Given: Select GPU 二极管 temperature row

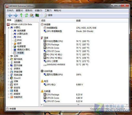Looking at the screenshot, I should point(67,61).
